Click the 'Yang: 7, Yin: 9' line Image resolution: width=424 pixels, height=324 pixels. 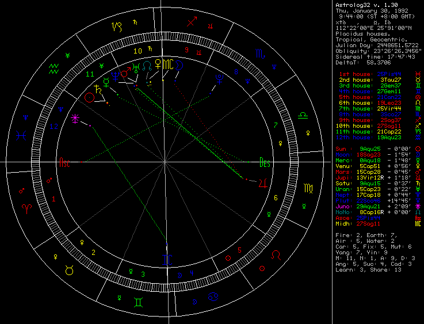pos(361,253)
